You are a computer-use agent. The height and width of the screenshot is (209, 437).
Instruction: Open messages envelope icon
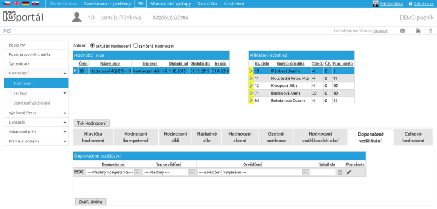point(403,31)
